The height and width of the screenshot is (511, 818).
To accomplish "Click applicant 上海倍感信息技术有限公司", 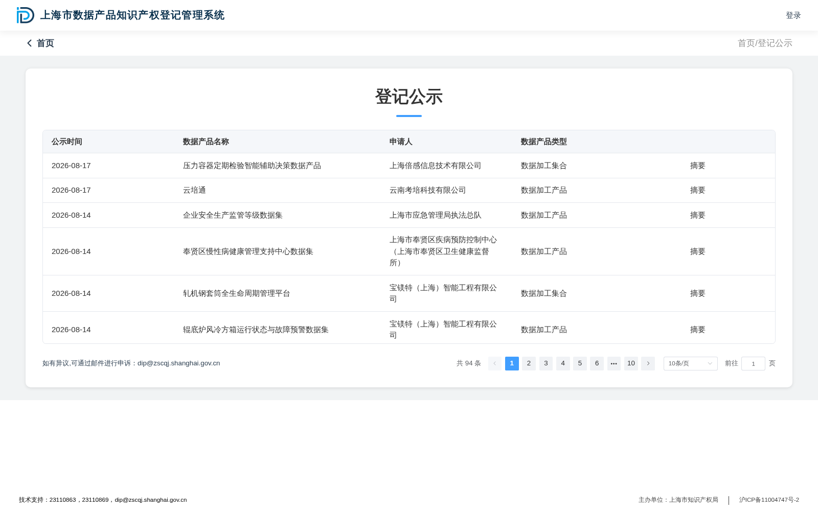I will point(436,166).
